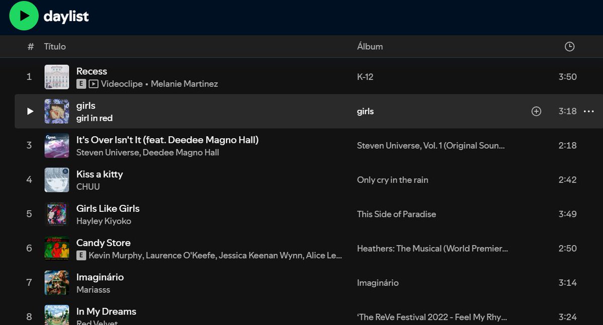Open song It's Over Isn't It title
The image size is (603, 325).
tap(167, 140)
